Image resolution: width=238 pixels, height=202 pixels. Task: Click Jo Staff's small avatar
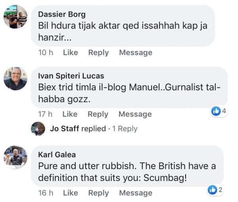(38, 129)
